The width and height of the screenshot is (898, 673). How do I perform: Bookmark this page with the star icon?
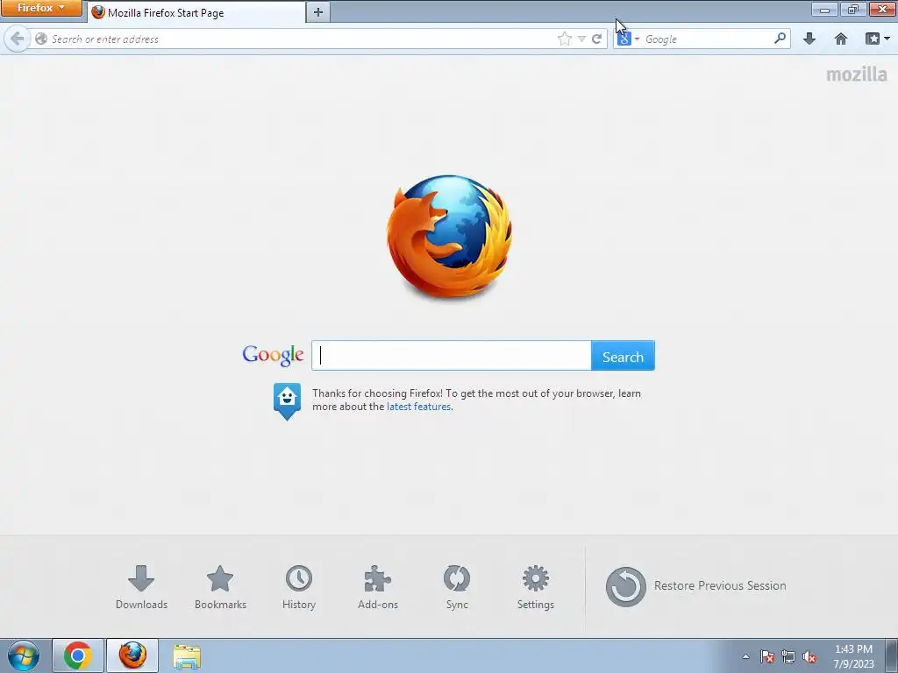point(565,39)
